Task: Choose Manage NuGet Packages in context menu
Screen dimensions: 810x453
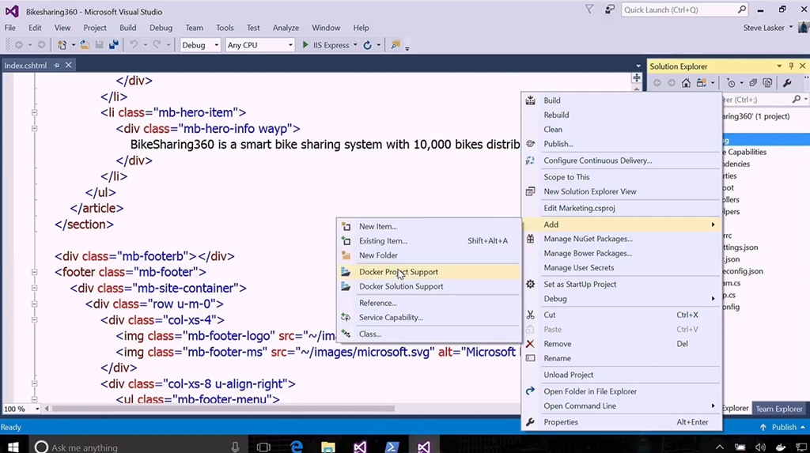Action: 588,239
